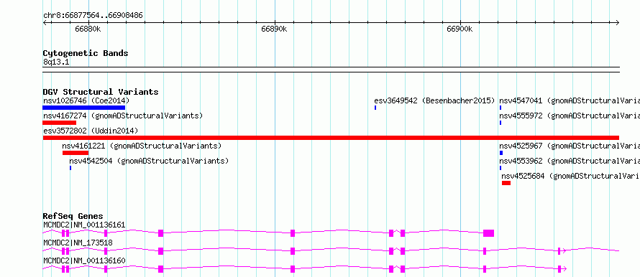This screenshot has width=640, height=277.
Task: Click the long red esv3572802 variant bar
Action: click(x=331, y=138)
